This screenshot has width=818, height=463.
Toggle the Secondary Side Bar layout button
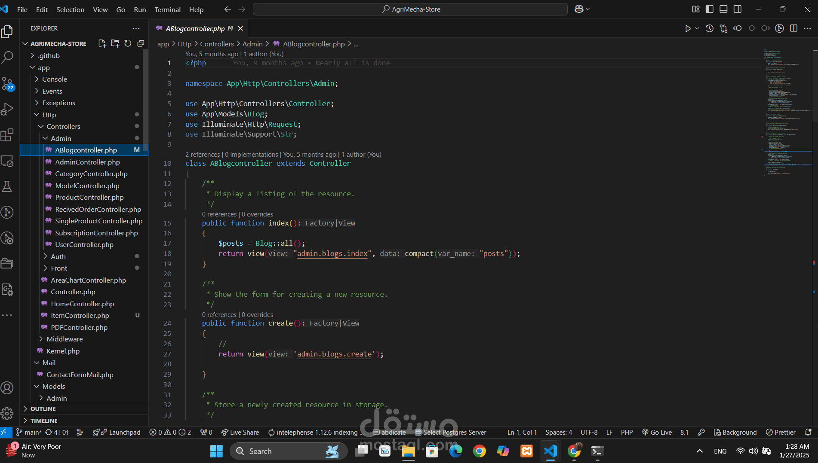[738, 9]
